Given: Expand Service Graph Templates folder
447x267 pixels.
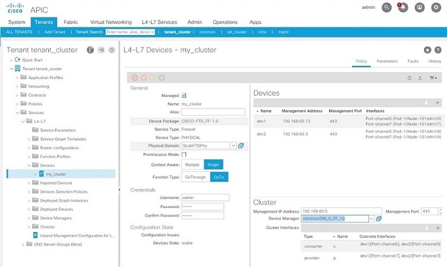Looking at the screenshot, I should tap(29, 139).
